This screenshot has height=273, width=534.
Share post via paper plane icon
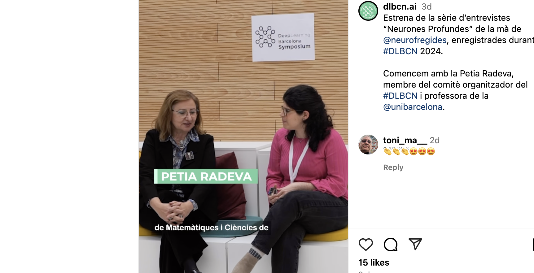[x=415, y=244]
